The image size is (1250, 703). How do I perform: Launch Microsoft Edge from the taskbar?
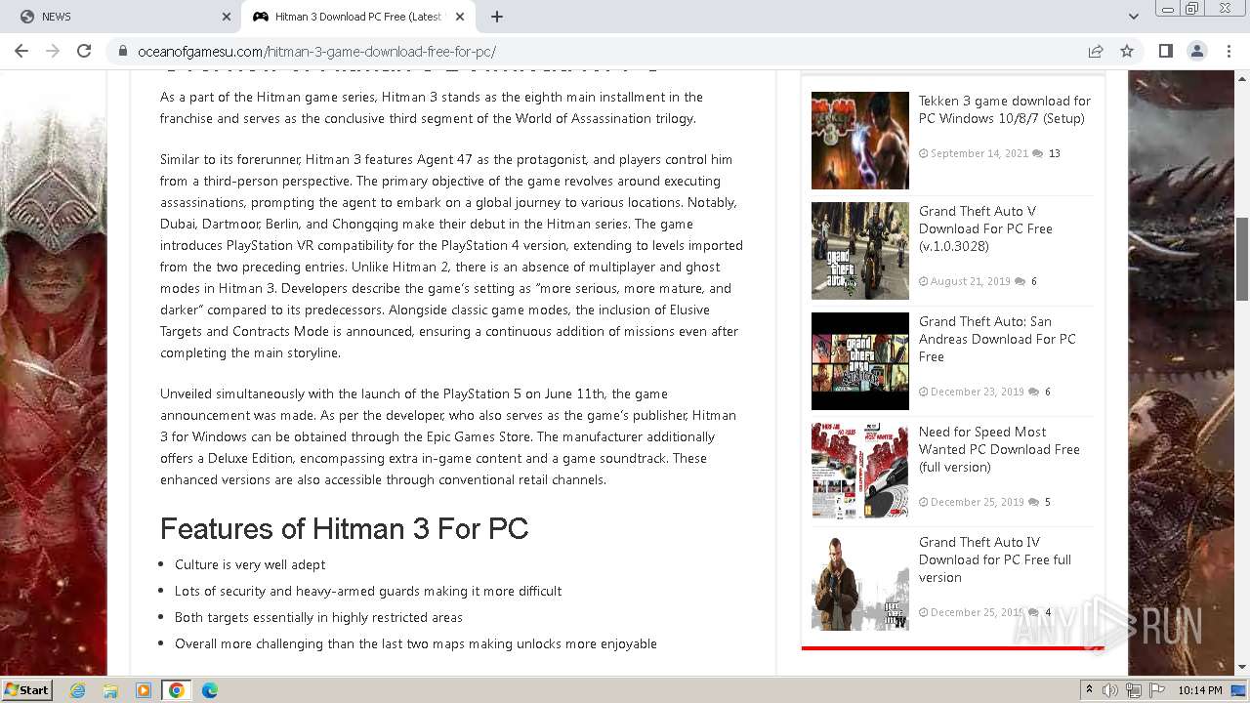210,690
